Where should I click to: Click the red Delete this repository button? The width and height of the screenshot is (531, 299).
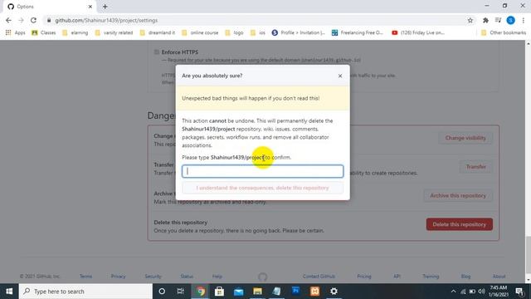click(x=459, y=224)
